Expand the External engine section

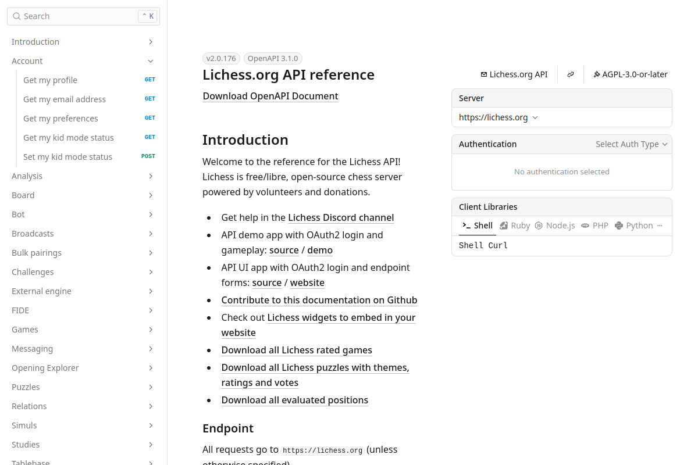(151, 291)
